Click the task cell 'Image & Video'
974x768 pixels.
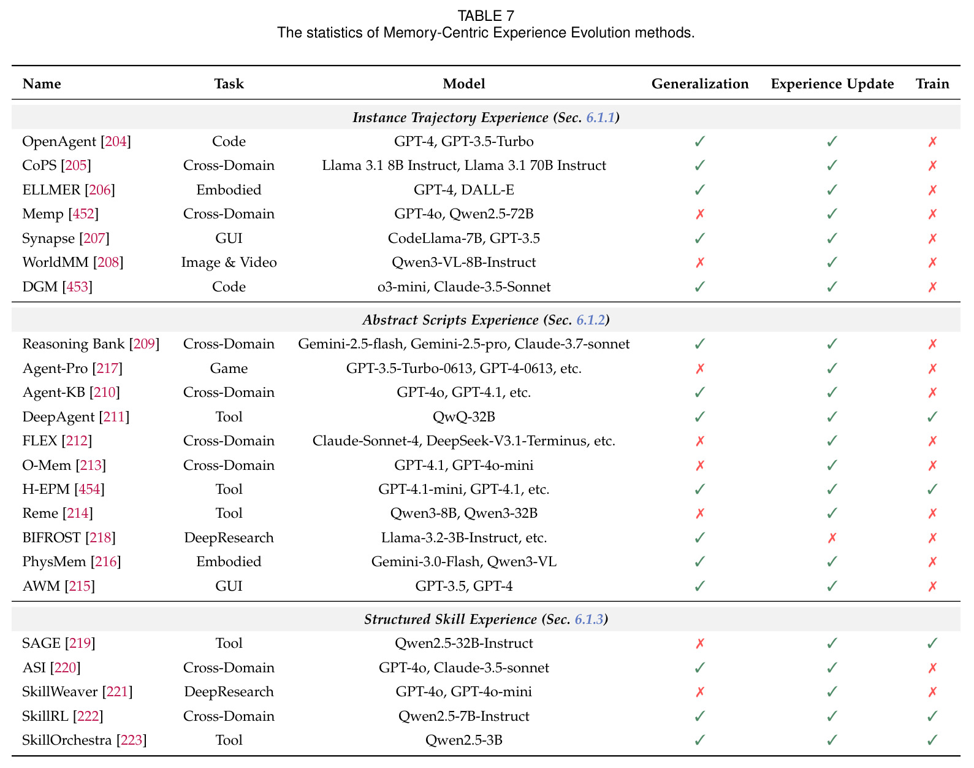229,263
